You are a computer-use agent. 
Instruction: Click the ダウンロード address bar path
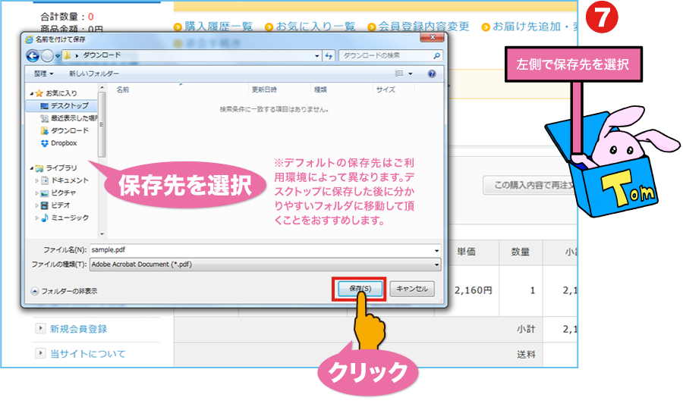click(102, 55)
